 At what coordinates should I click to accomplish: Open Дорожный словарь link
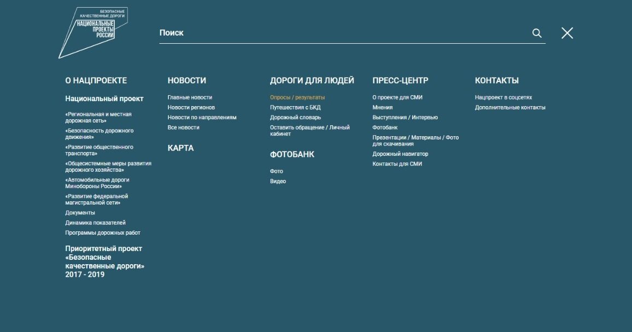(295, 118)
